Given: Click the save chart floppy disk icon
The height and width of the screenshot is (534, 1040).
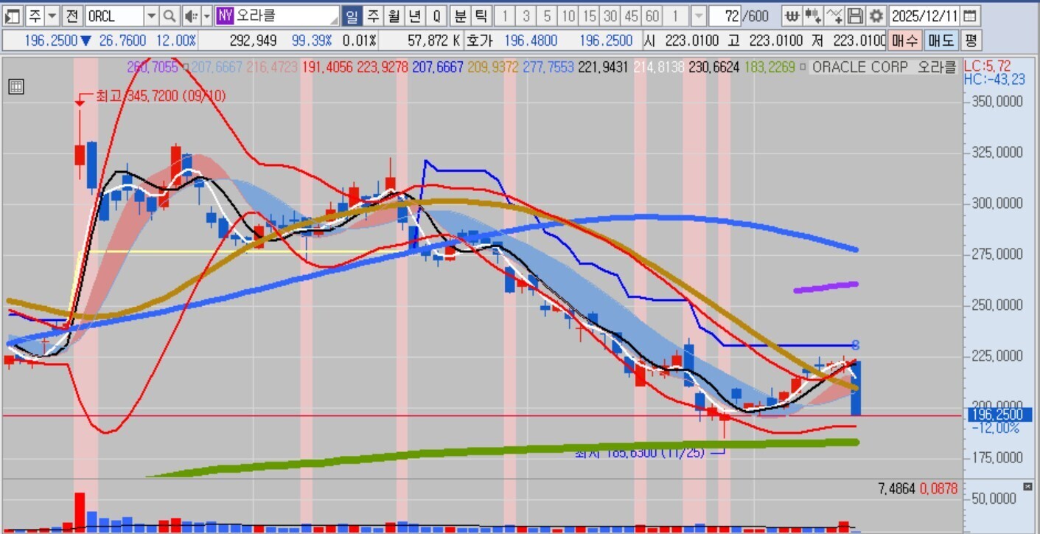Looking at the screenshot, I should click(x=855, y=15).
